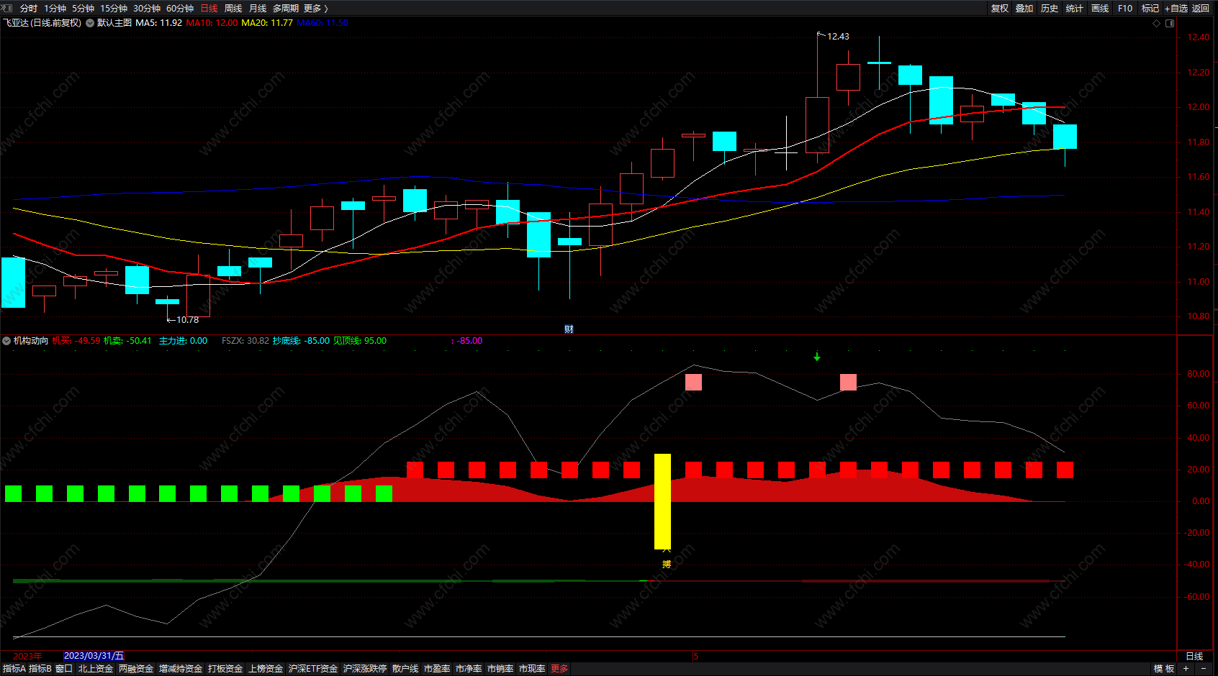Image resolution: width=1218 pixels, height=676 pixels.
Task: Activate the 画线 drawing tools
Action: pos(1100,9)
